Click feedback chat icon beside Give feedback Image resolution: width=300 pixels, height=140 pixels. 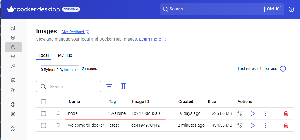[88, 32]
